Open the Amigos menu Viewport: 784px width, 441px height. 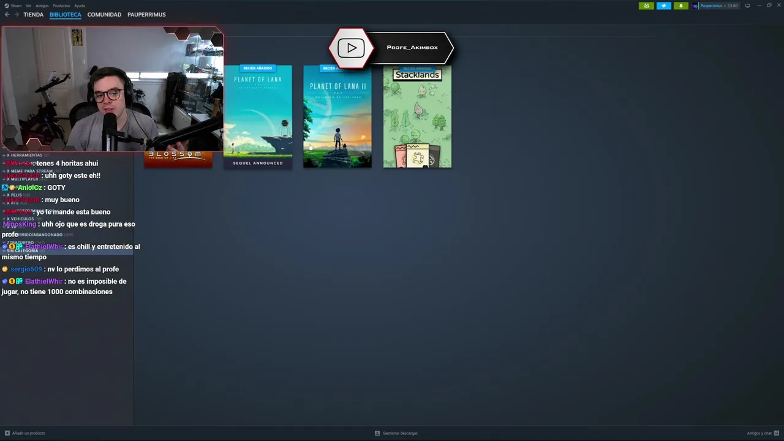pyautogui.click(x=42, y=6)
